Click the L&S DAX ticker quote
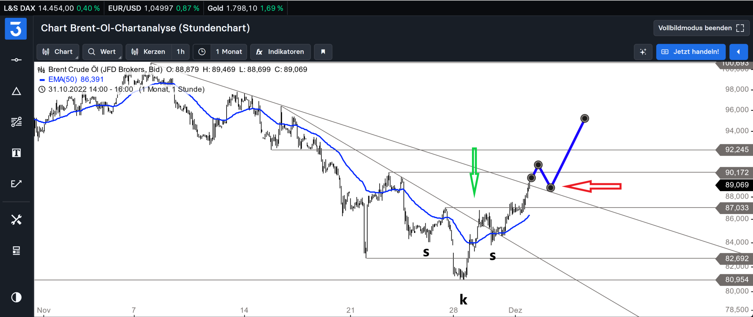Viewport: 753px width, 317px height. click(x=52, y=8)
